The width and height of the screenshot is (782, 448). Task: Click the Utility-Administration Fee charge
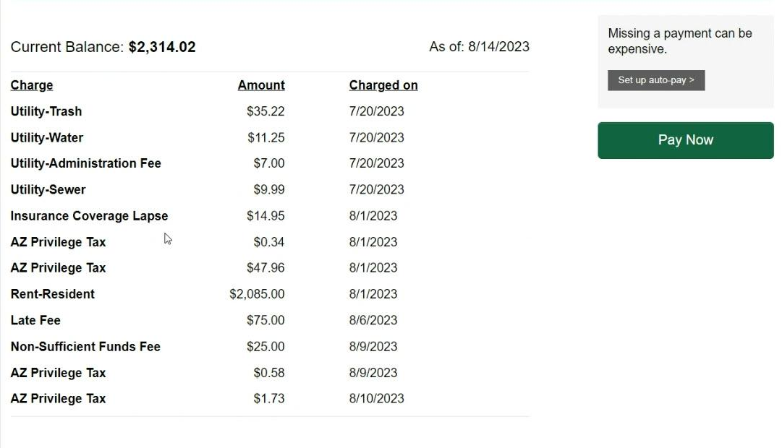coord(86,163)
